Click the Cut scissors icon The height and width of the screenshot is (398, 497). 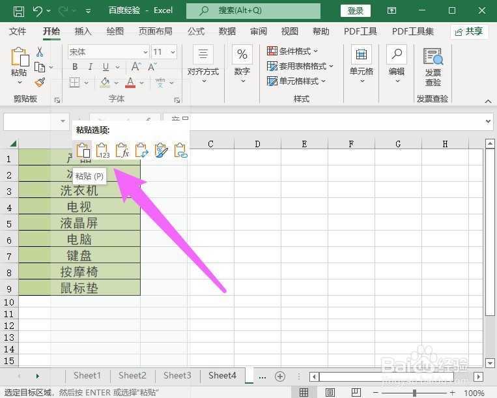pos(40,51)
